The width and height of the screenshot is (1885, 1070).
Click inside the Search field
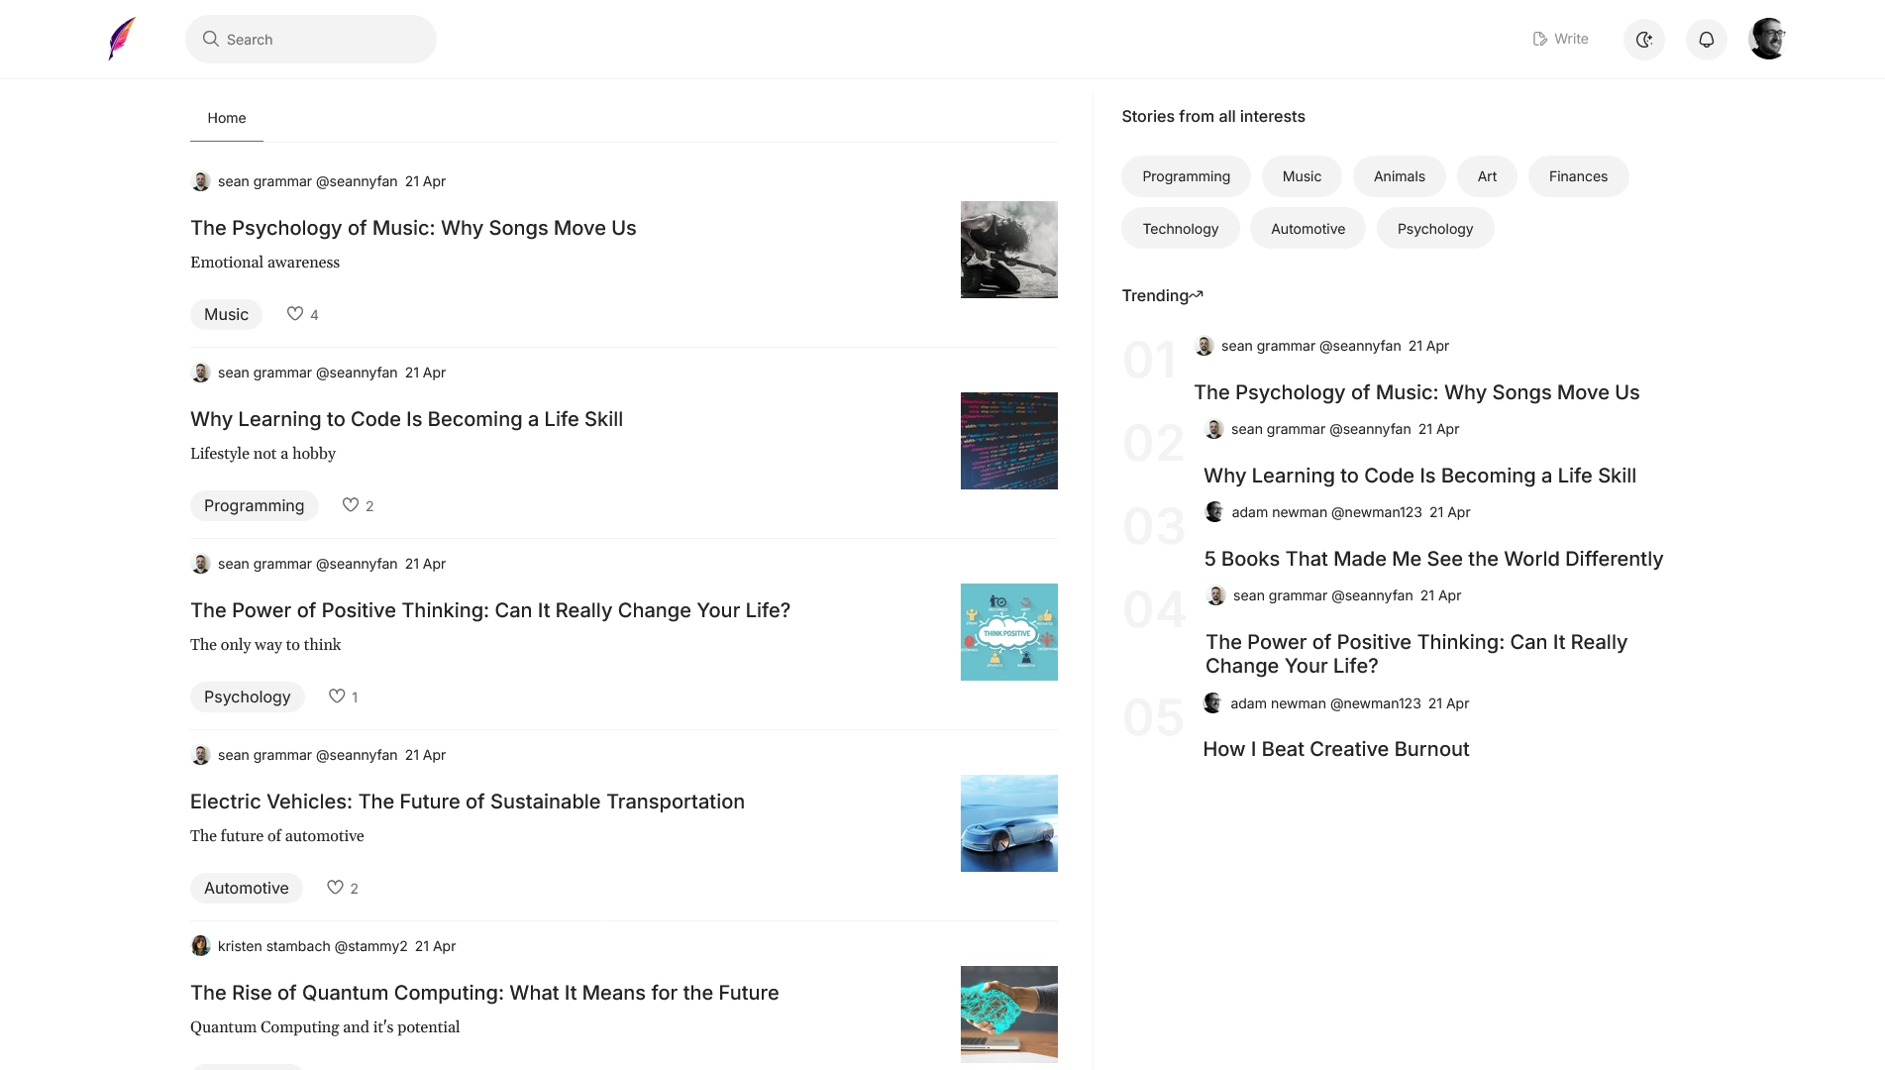tap(311, 40)
